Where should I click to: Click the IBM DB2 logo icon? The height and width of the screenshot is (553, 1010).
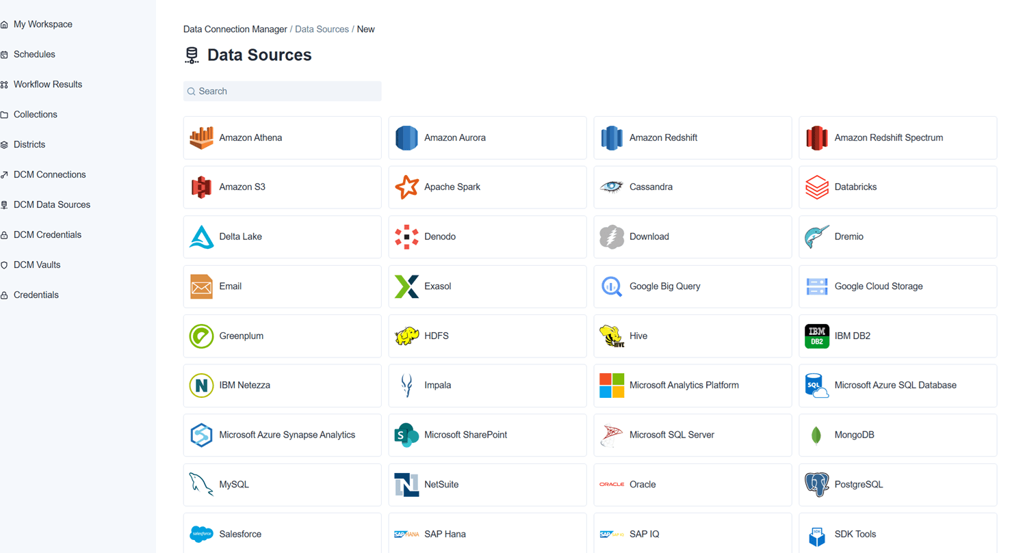pyautogui.click(x=817, y=336)
